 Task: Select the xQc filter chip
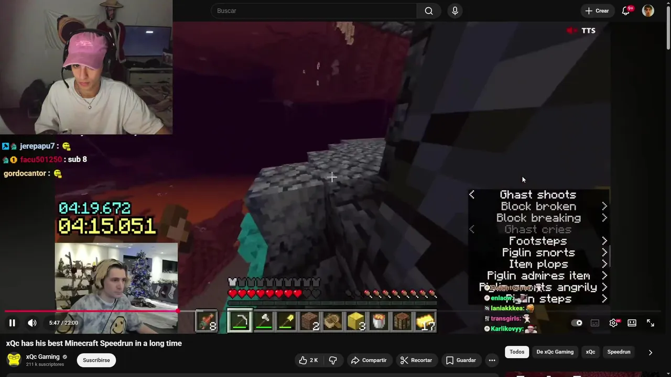pos(590,352)
